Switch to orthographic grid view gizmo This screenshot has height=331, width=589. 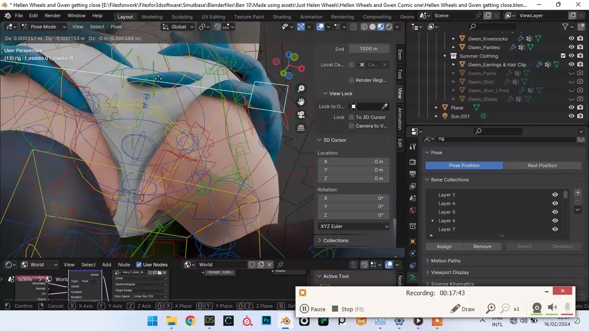point(301,128)
